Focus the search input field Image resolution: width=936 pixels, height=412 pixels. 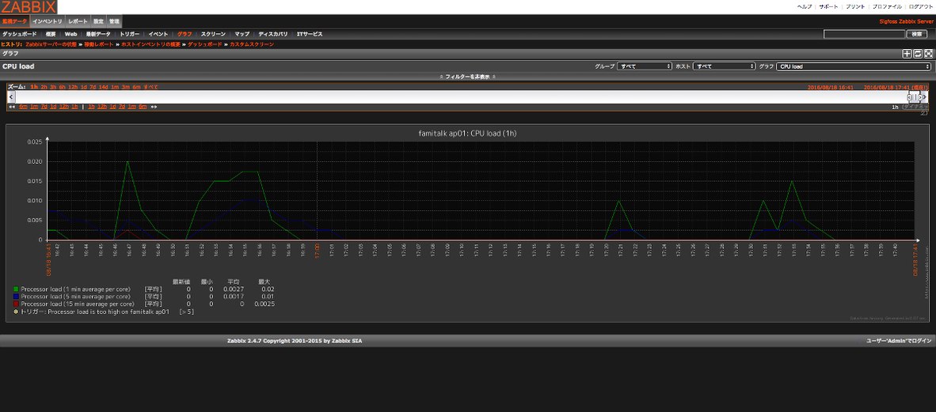point(865,34)
